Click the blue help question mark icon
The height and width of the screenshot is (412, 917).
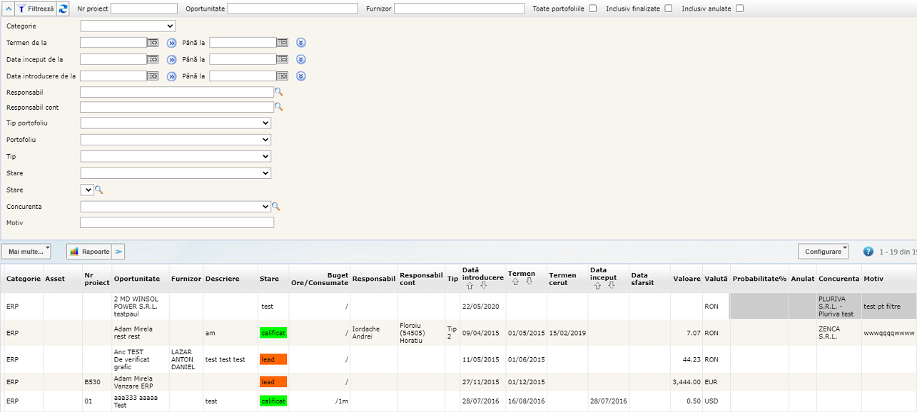[x=868, y=252]
